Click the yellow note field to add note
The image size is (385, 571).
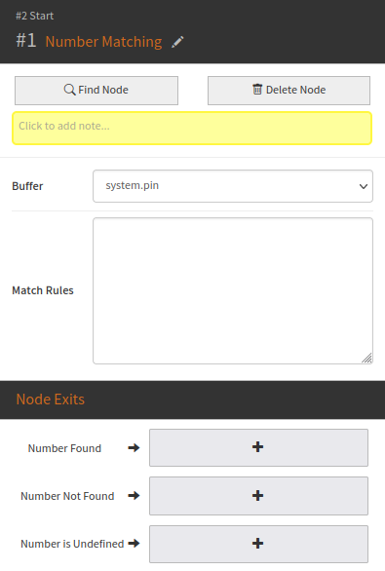[192, 128]
